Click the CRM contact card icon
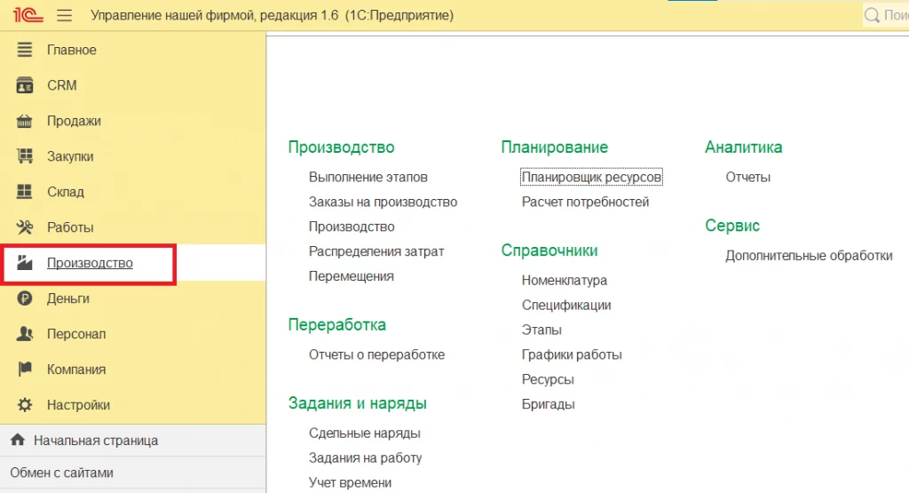 pyautogui.click(x=24, y=85)
